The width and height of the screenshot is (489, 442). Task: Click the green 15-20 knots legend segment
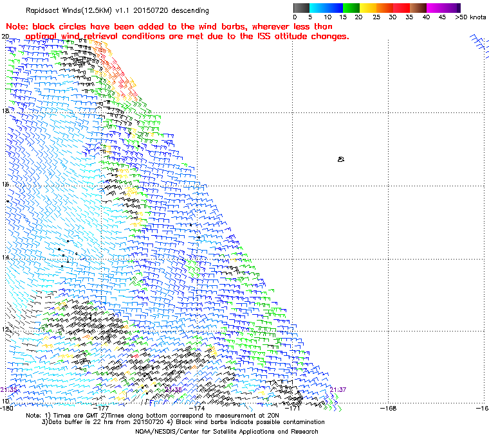[x=351, y=8]
